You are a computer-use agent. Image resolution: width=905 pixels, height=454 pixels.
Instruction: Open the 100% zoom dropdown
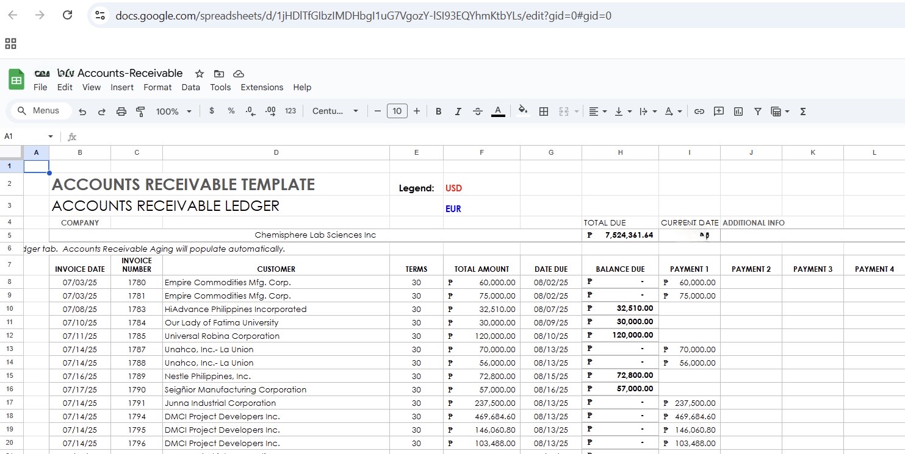173,112
